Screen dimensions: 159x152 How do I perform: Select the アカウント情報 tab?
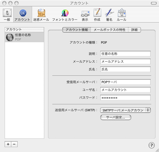click(x=77, y=30)
